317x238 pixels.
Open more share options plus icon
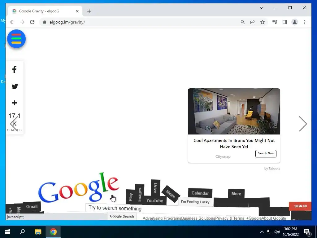(14, 103)
